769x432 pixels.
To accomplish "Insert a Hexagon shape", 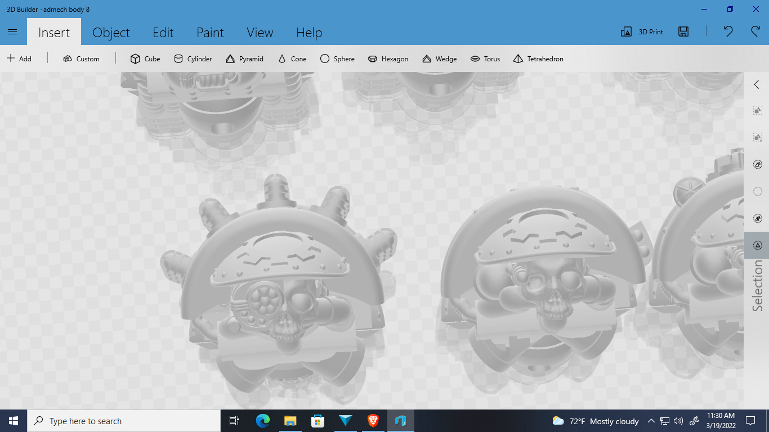I will (x=388, y=58).
